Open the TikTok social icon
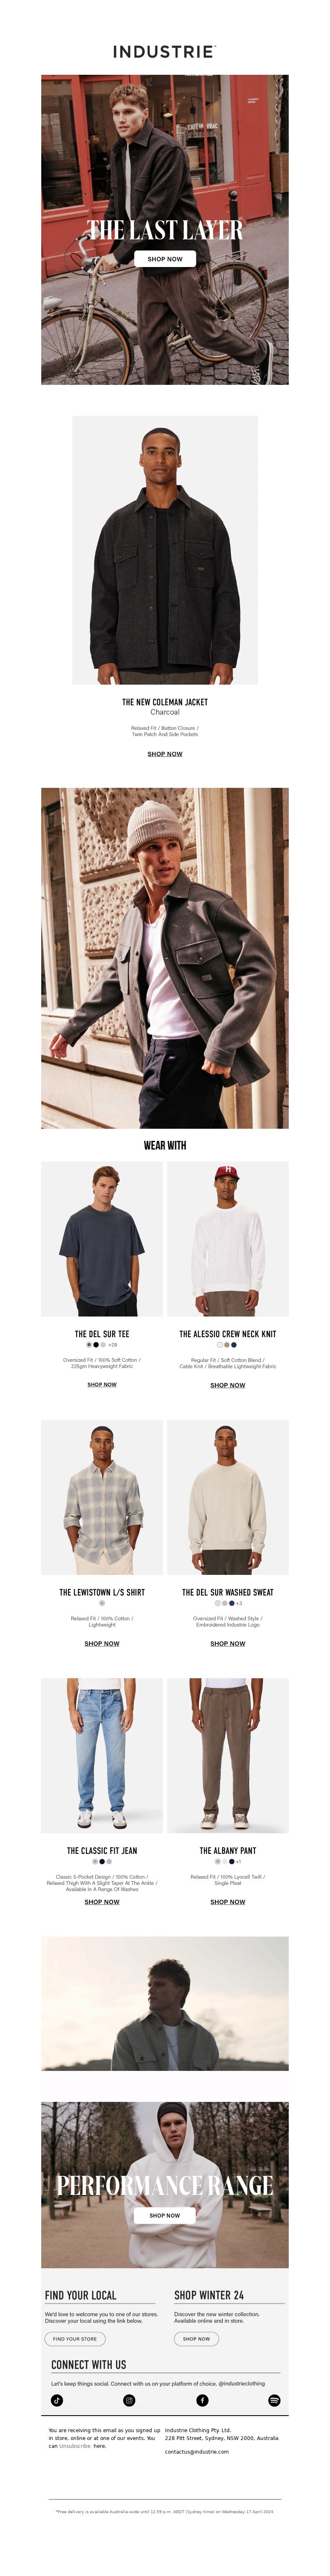This screenshot has height=2576, width=330. point(57,2400)
